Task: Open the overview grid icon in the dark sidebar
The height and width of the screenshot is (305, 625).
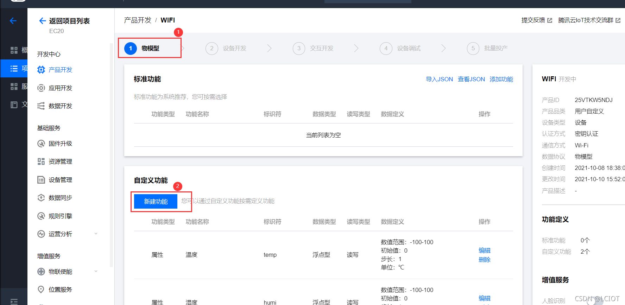Action: coord(14,50)
